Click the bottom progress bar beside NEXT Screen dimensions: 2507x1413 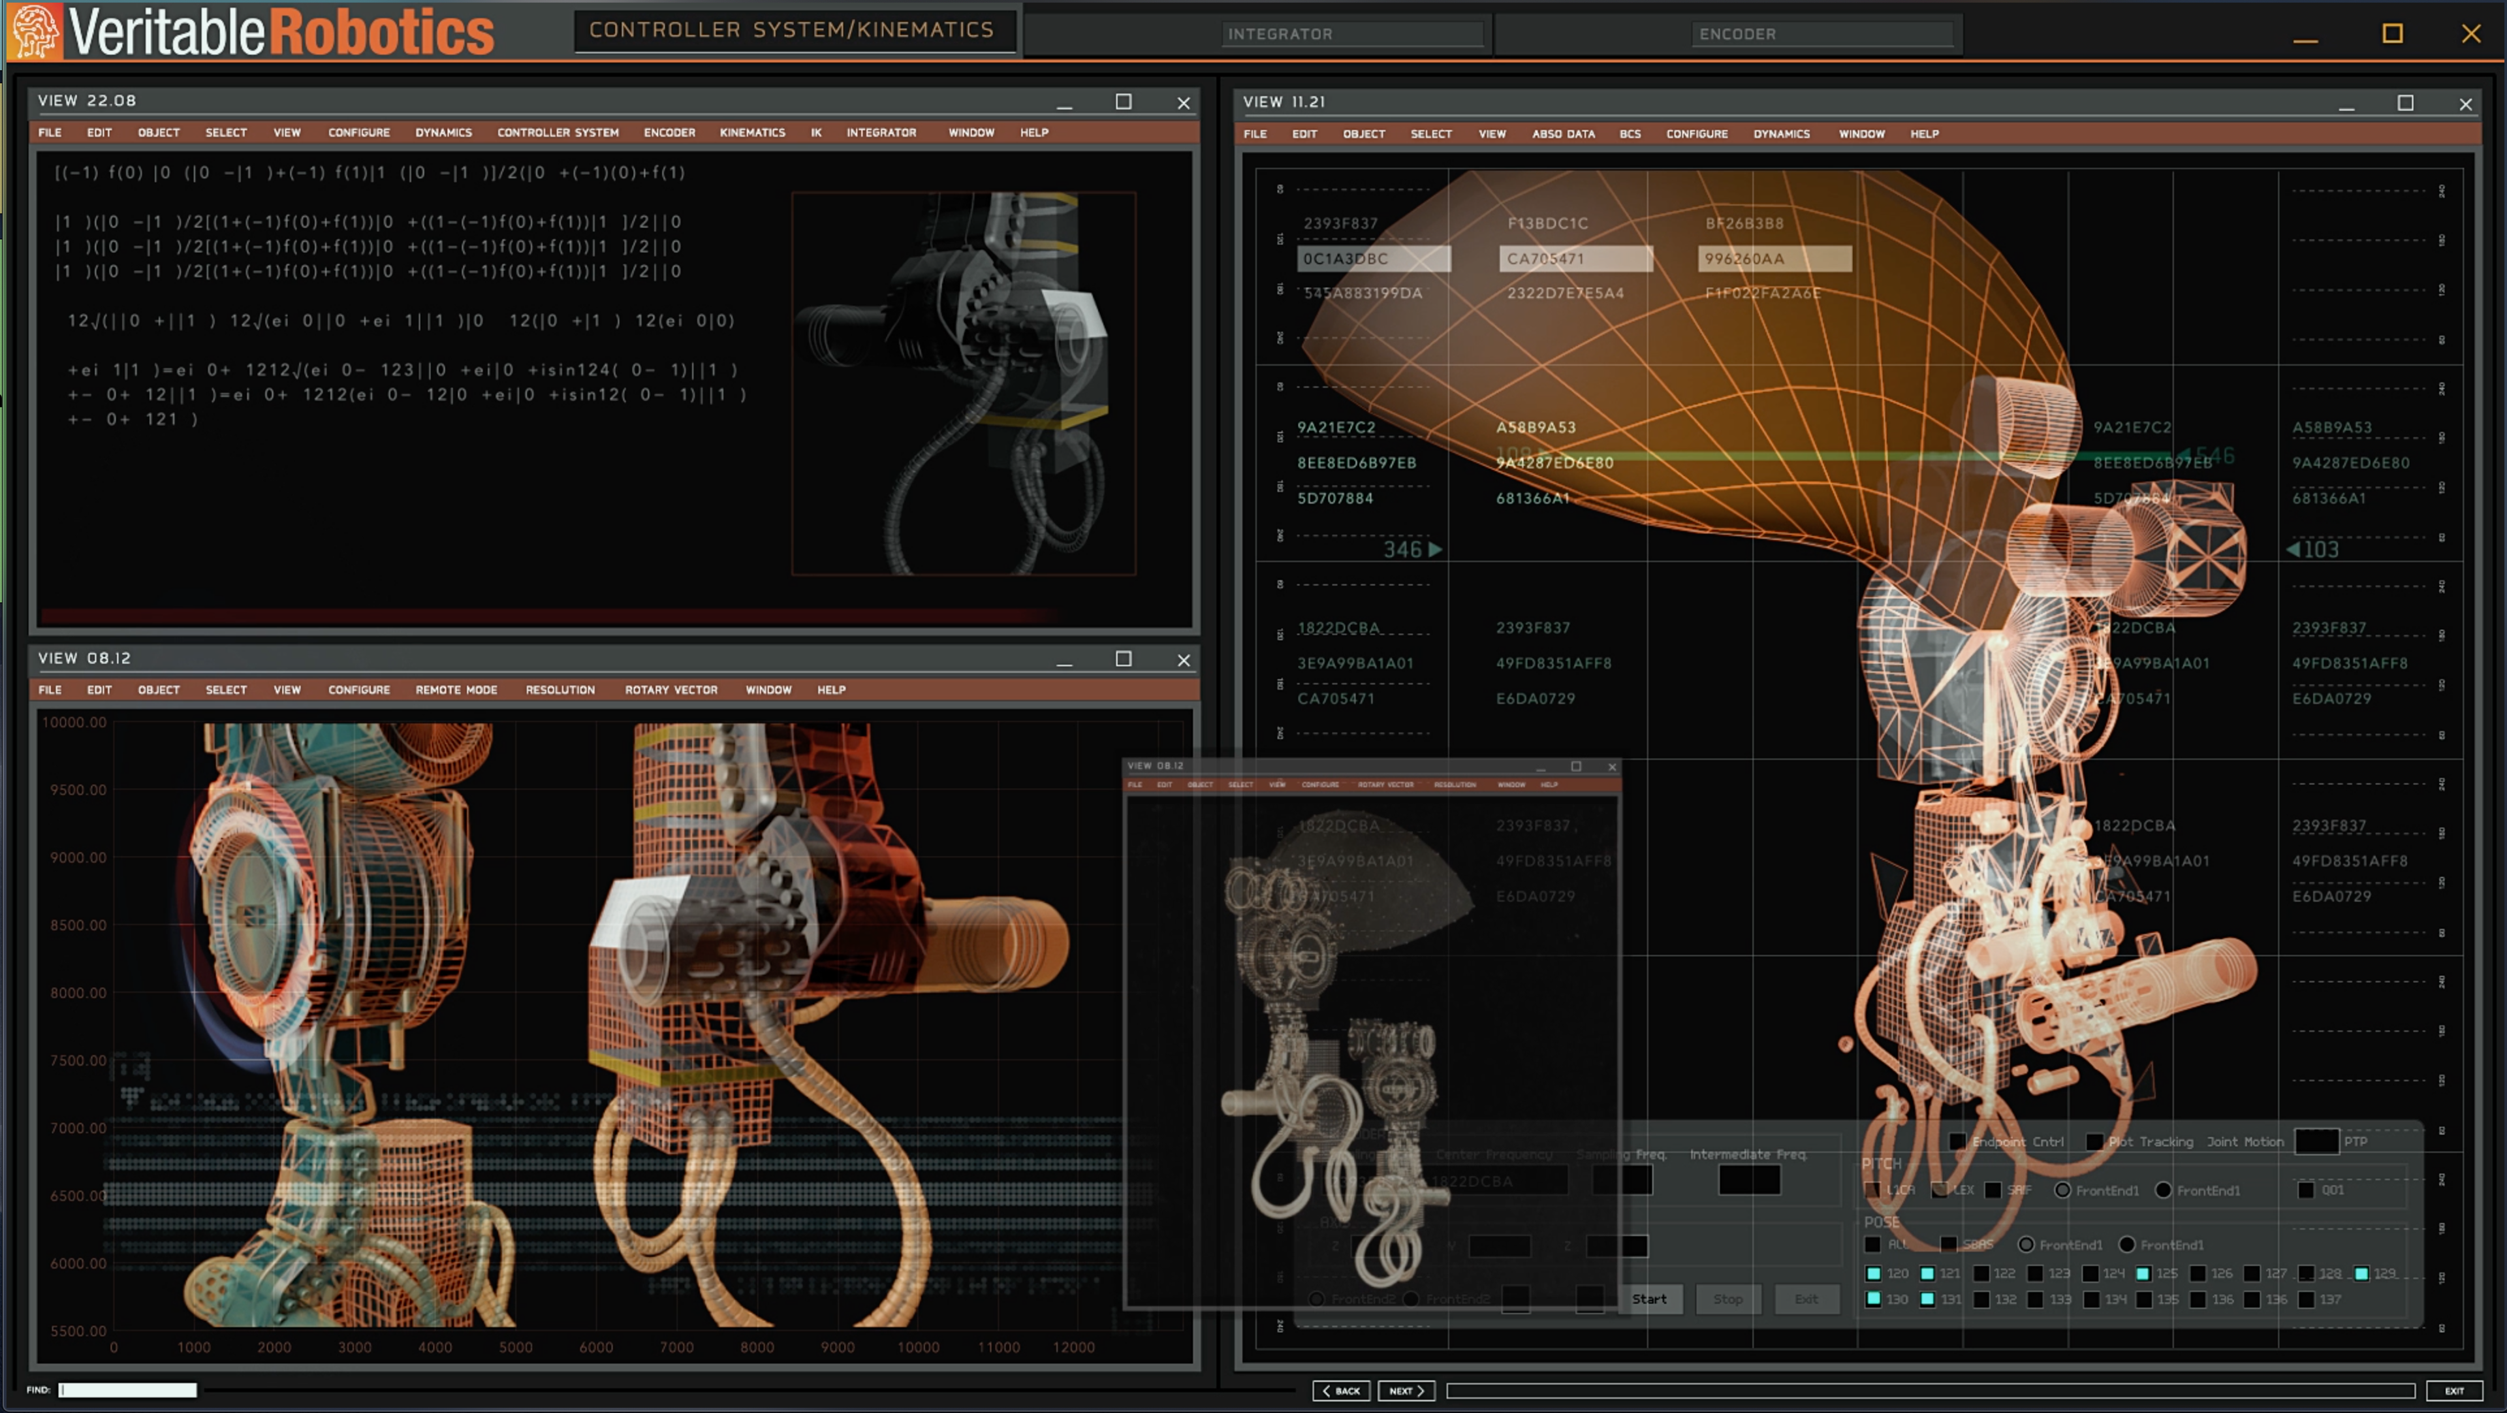[x=1930, y=1391]
